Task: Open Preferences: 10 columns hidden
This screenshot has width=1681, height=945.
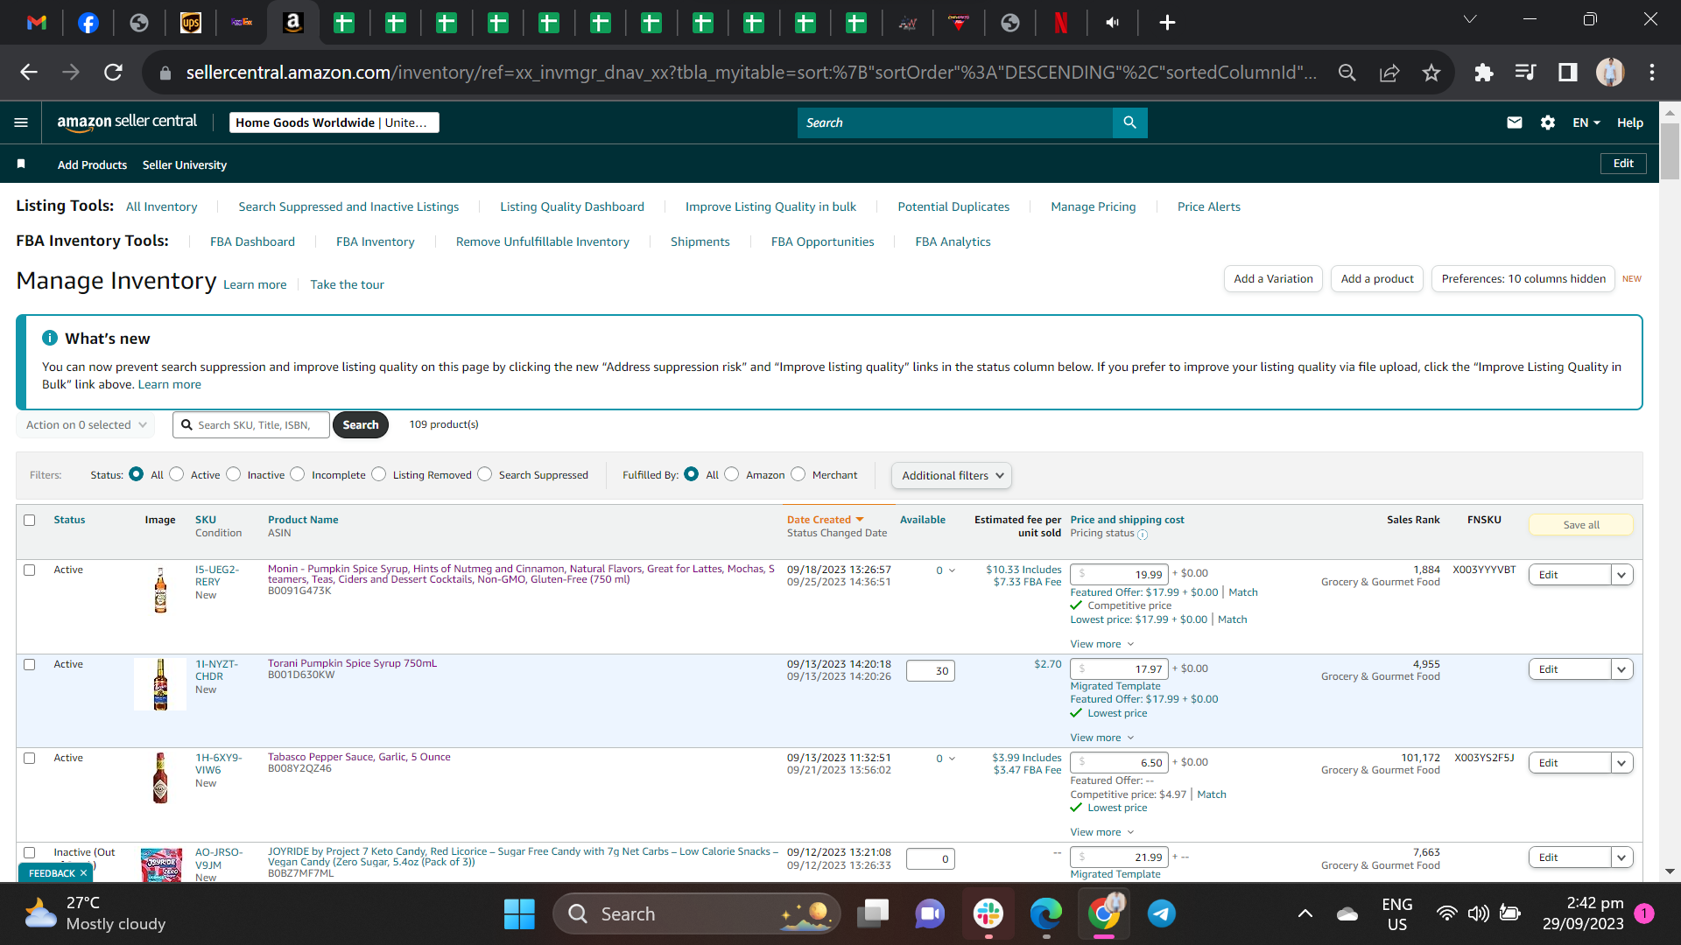Action: click(x=1523, y=279)
